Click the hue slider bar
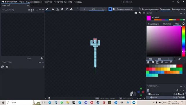The image size is (186, 105). [x=183, y=41]
